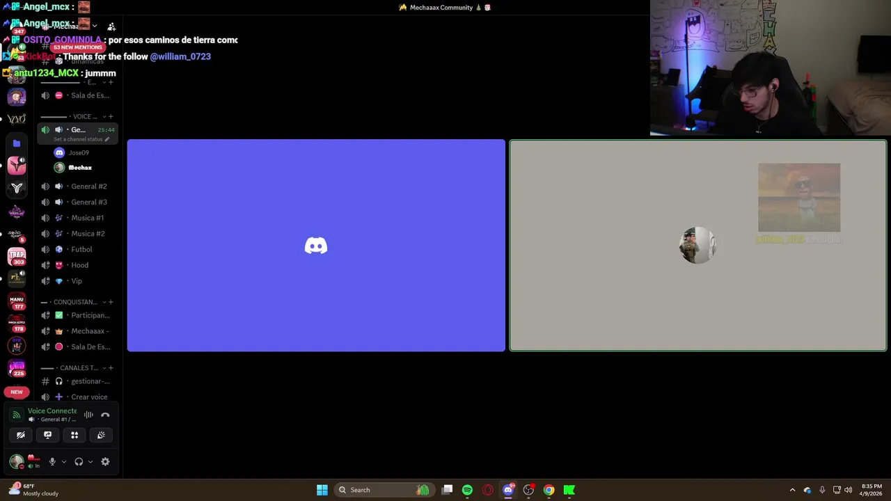Join the Vip voice channel

click(x=77, y=281)
